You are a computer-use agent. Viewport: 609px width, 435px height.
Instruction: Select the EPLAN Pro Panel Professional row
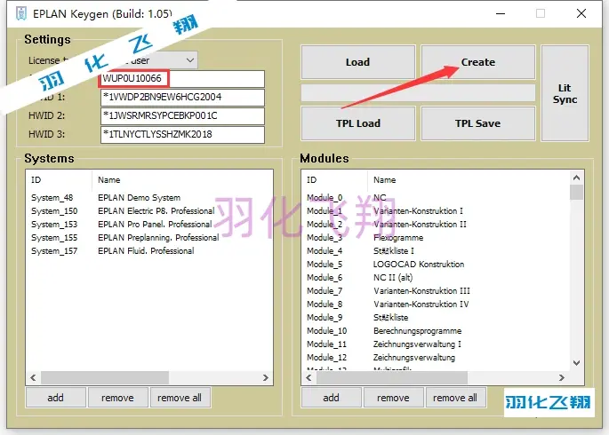(149, 225)
